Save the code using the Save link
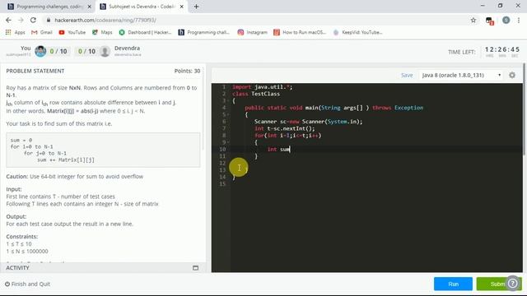 (407, 75)
